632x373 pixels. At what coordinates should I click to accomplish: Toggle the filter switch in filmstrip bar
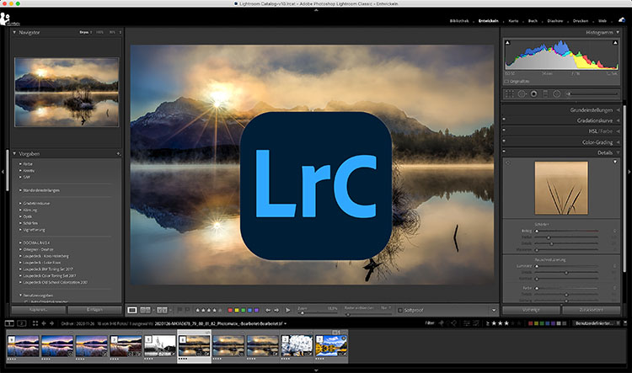[x=625, y=323]
